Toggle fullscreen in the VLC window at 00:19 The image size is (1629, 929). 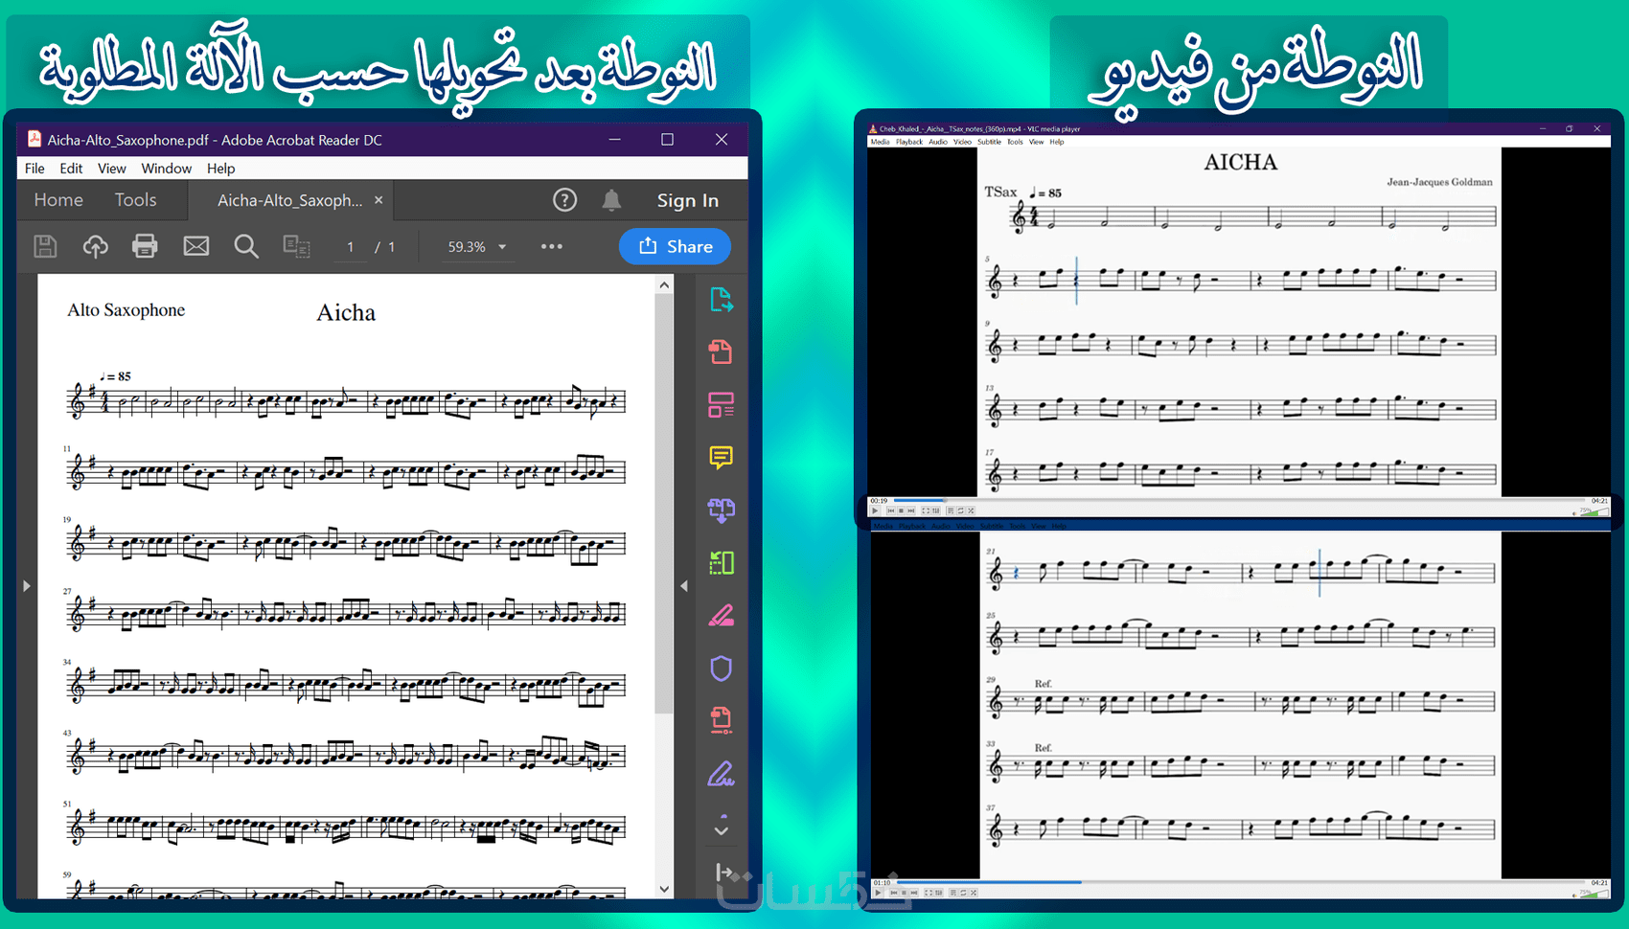[x=925, y=510]
